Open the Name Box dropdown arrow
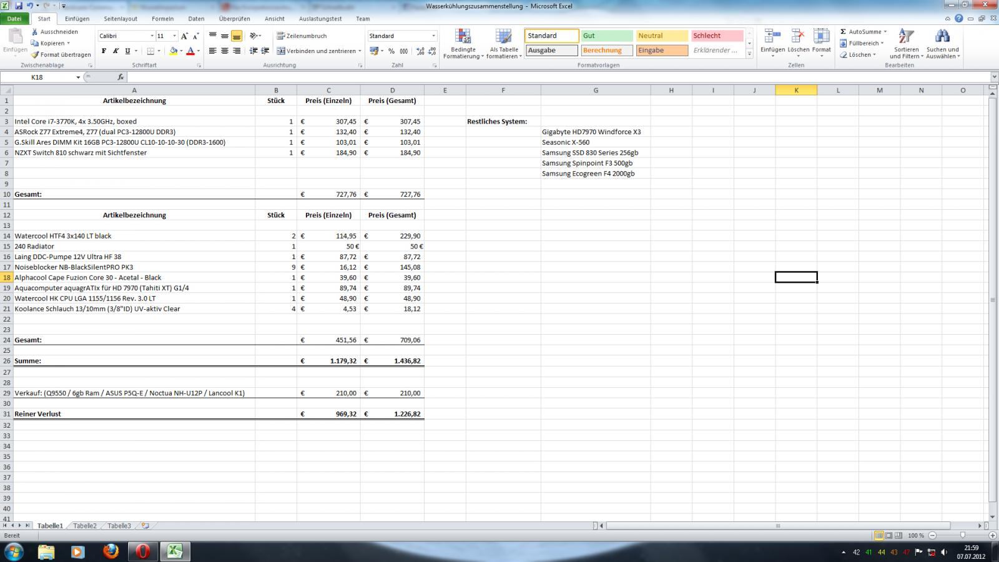 (78, 77)
